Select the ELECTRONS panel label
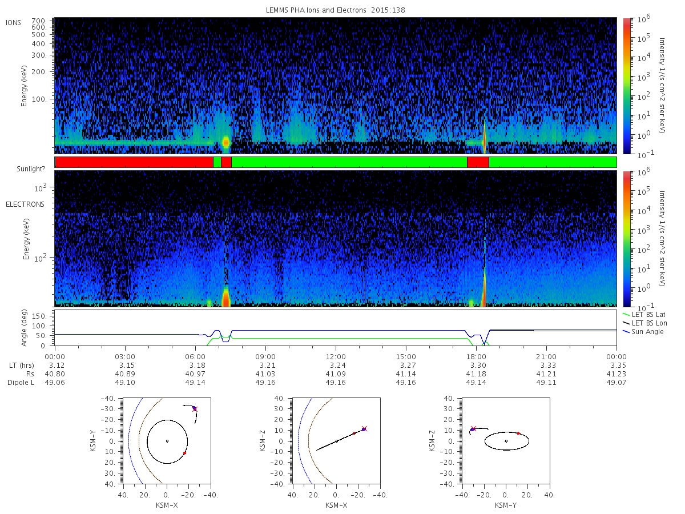 (25, 204)
